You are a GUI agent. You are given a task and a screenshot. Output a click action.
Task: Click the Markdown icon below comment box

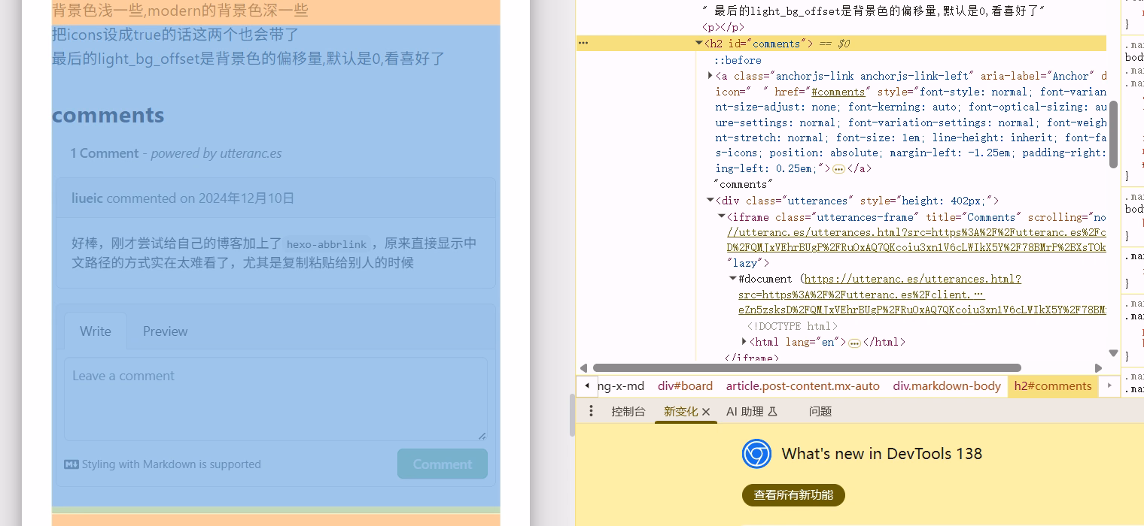[x=71, y=464]
